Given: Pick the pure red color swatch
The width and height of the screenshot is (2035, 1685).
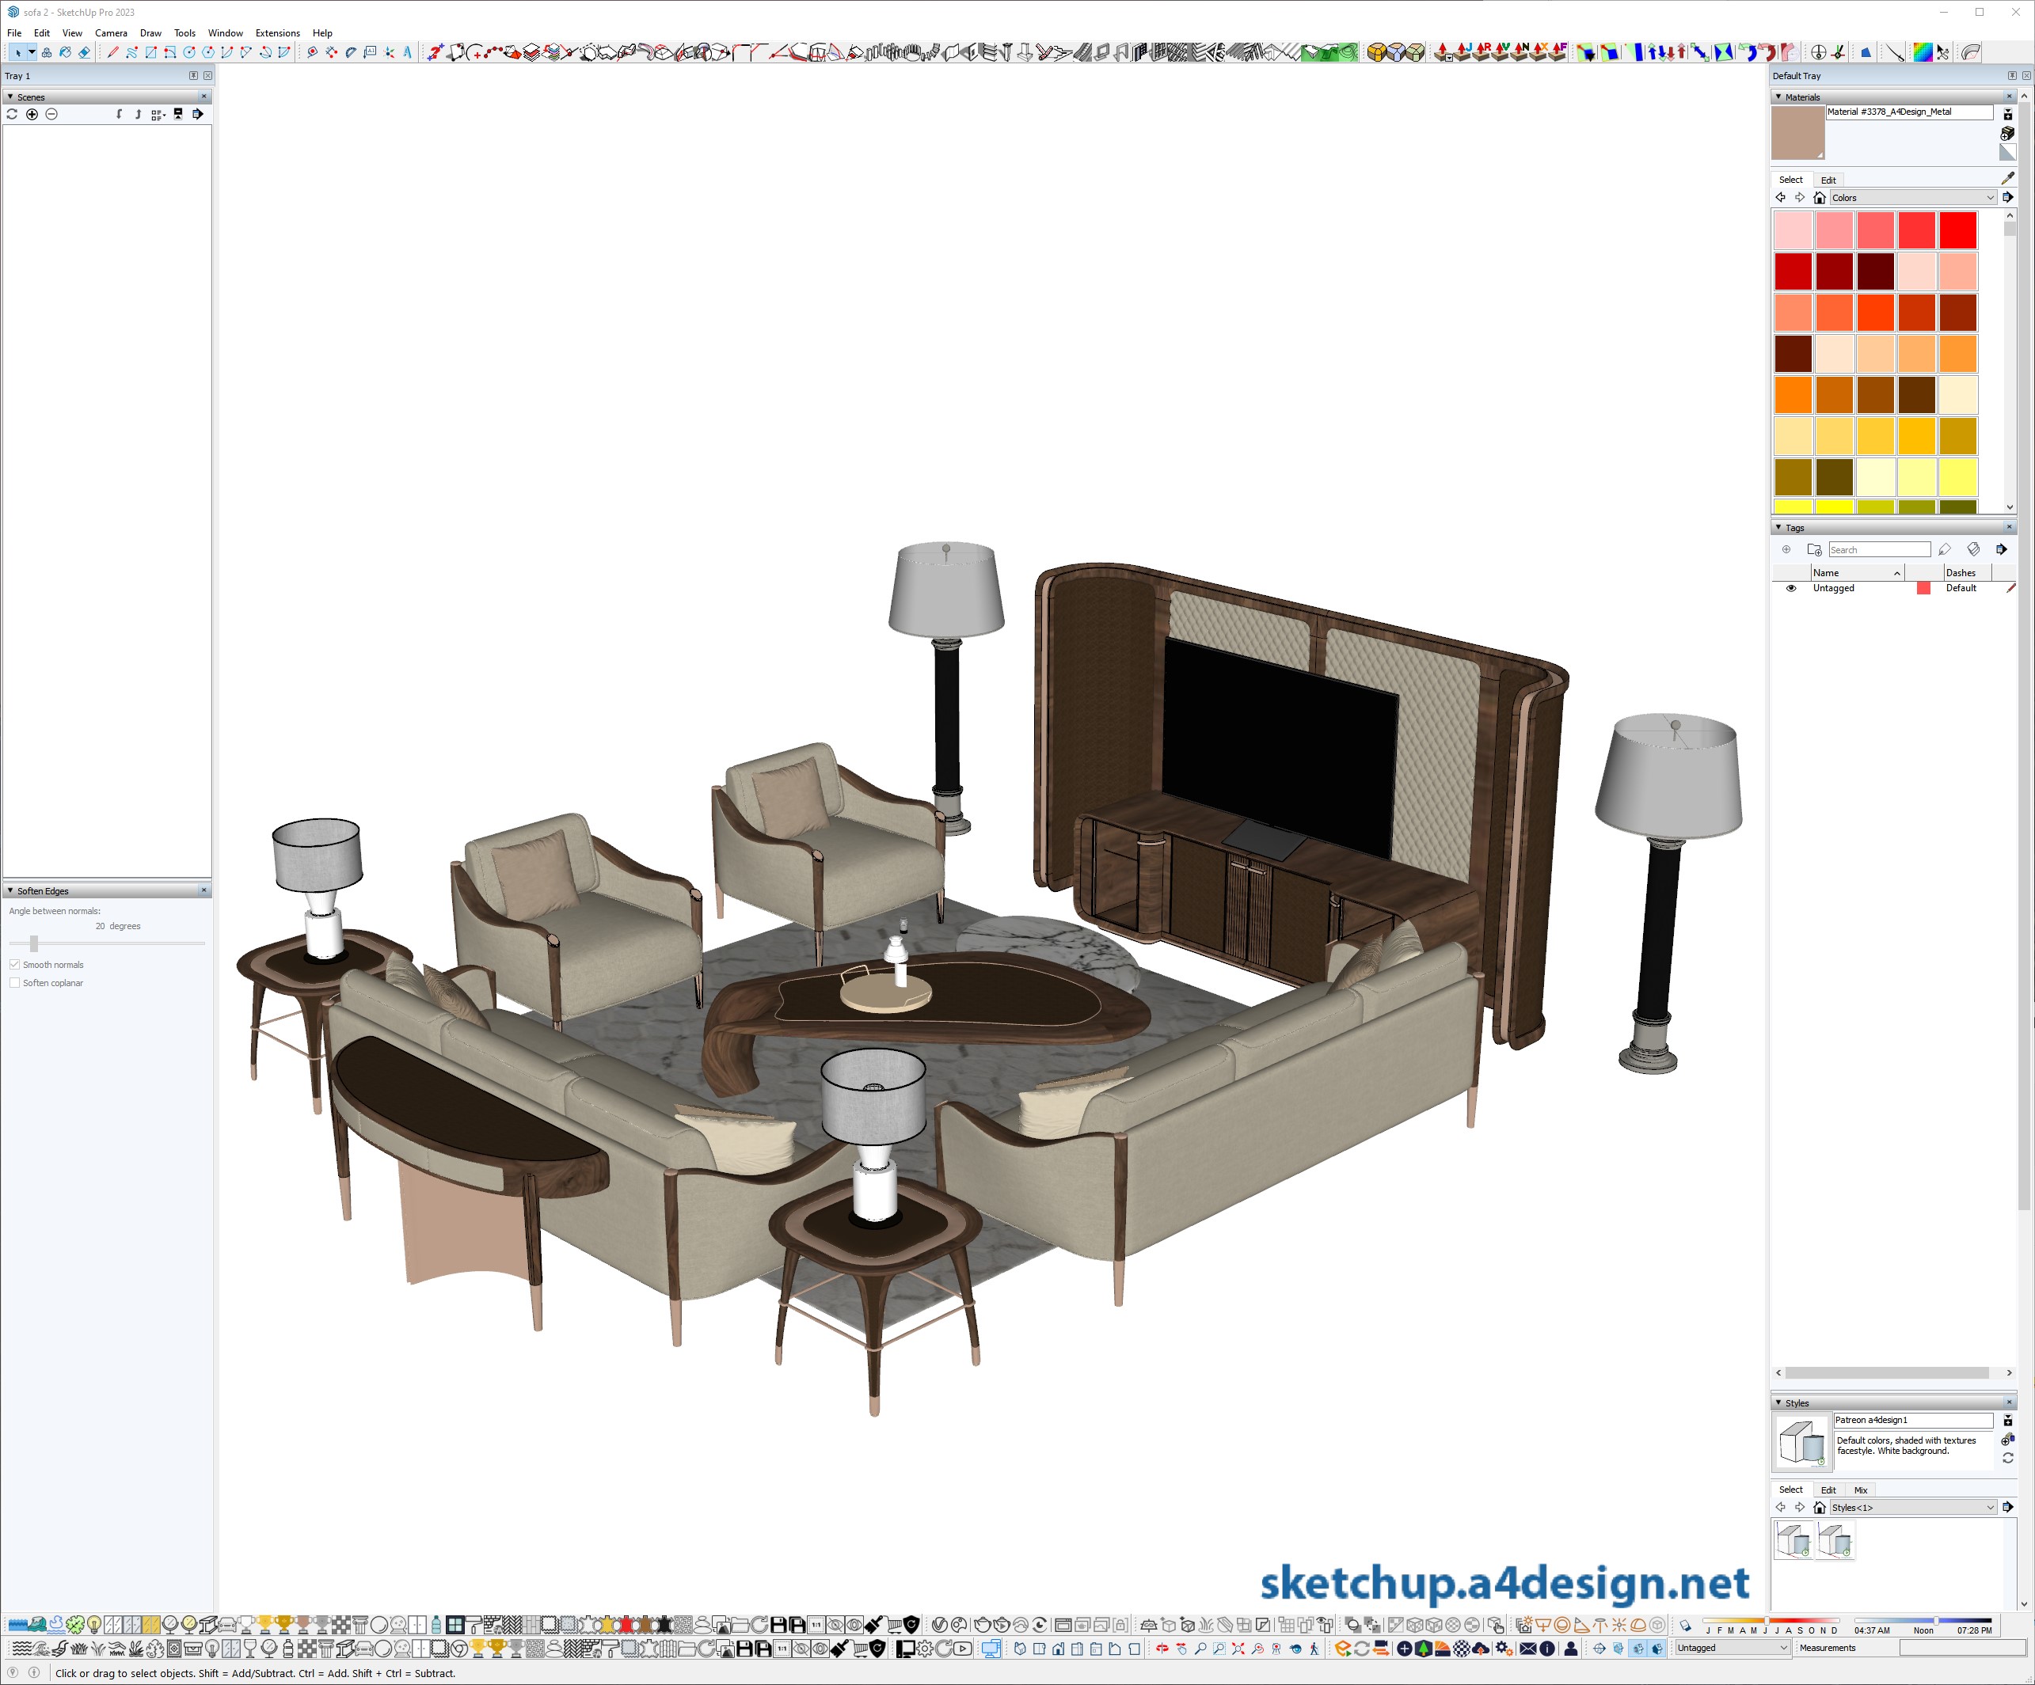Looking at the screenshot, I should (x=1957, y=230).
